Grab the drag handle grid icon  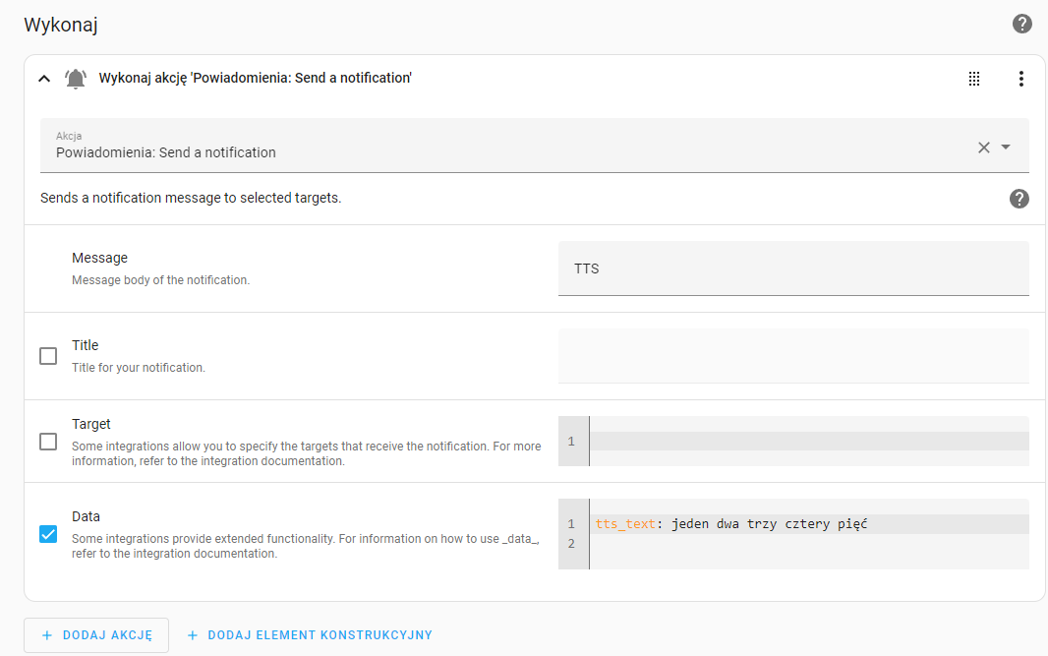pos(974,79)
